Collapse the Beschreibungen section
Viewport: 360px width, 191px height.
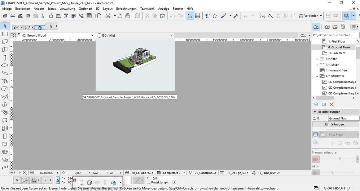tap(315, 112)
